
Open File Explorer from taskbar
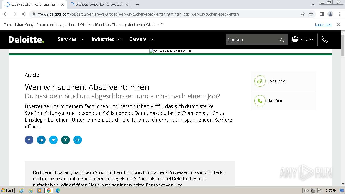30,190
